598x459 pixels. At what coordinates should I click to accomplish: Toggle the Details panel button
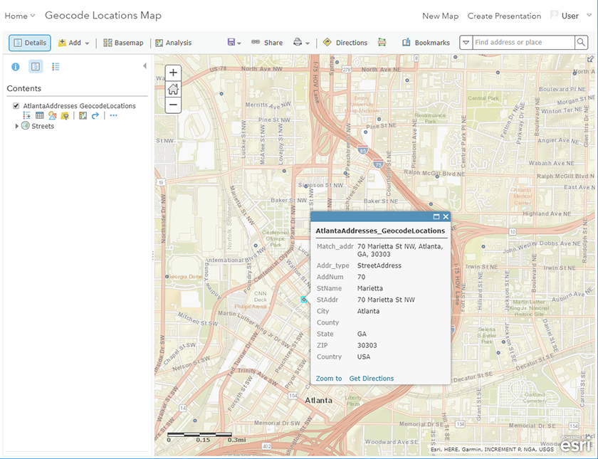[x=30, y=43]
